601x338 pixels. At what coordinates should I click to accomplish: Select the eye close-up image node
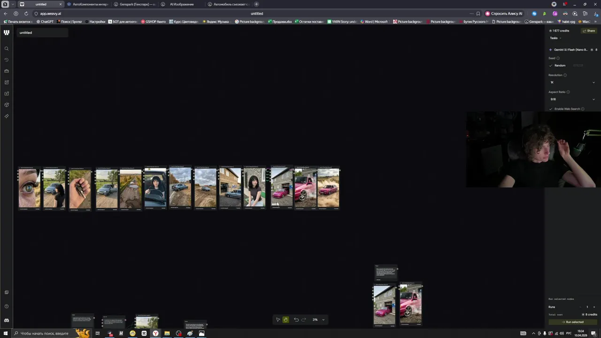pos(29,188)
